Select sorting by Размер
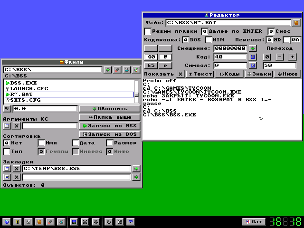The width and height of the screenshot is (304, 228). 110,143
